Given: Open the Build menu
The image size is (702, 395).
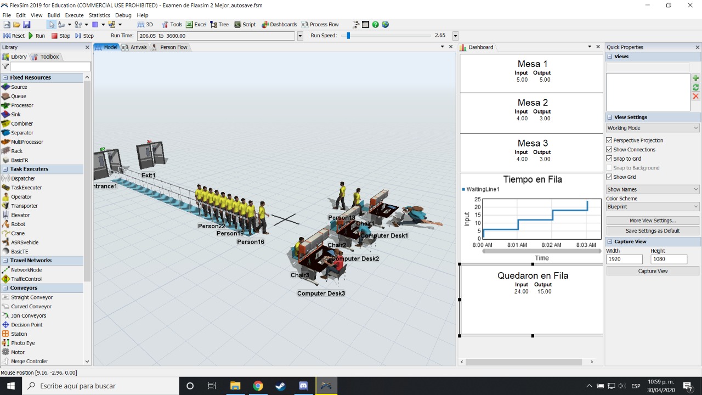Looking at the screenshot, I should tap(54, 15).
